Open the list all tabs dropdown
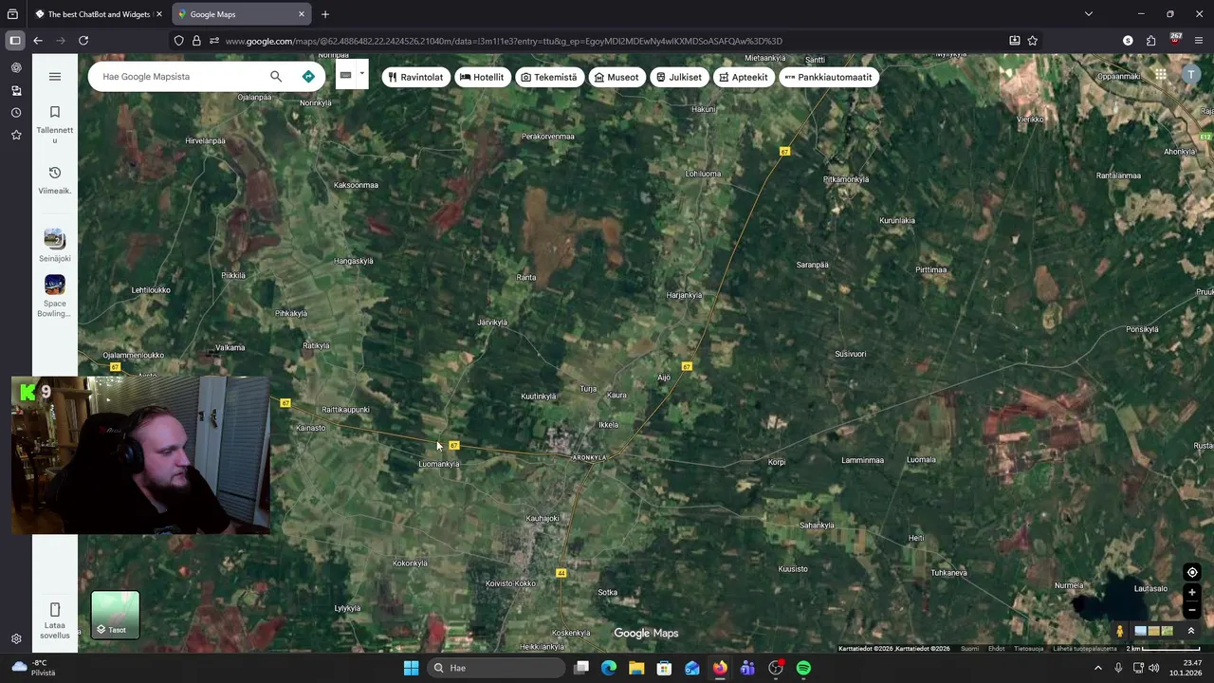The height and width of the screenshot is (683, 1214). tap(1089, 14)
